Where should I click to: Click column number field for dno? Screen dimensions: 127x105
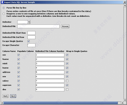[x=50, y=90]
